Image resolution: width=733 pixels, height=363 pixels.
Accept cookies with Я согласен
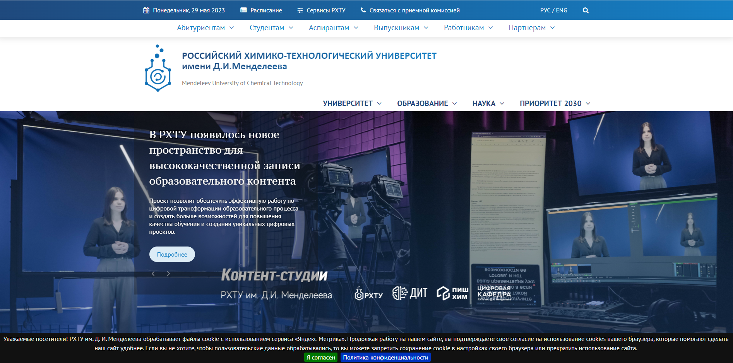(x=320, y=358)
